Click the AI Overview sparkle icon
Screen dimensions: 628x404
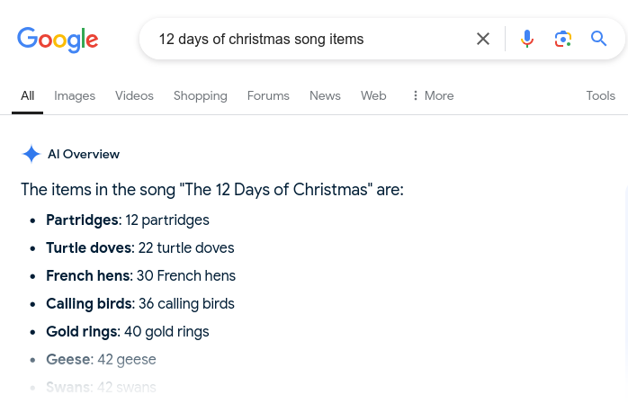tap(31, 154)
